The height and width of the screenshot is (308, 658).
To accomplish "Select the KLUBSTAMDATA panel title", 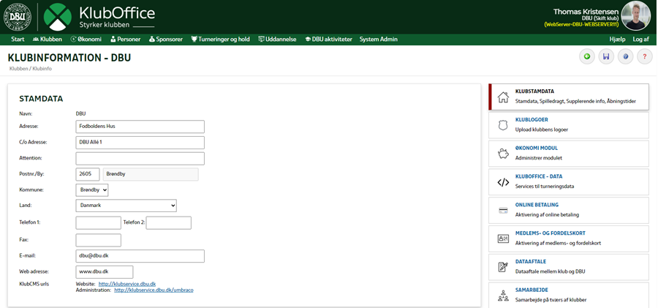I will [x=534, y=91].
